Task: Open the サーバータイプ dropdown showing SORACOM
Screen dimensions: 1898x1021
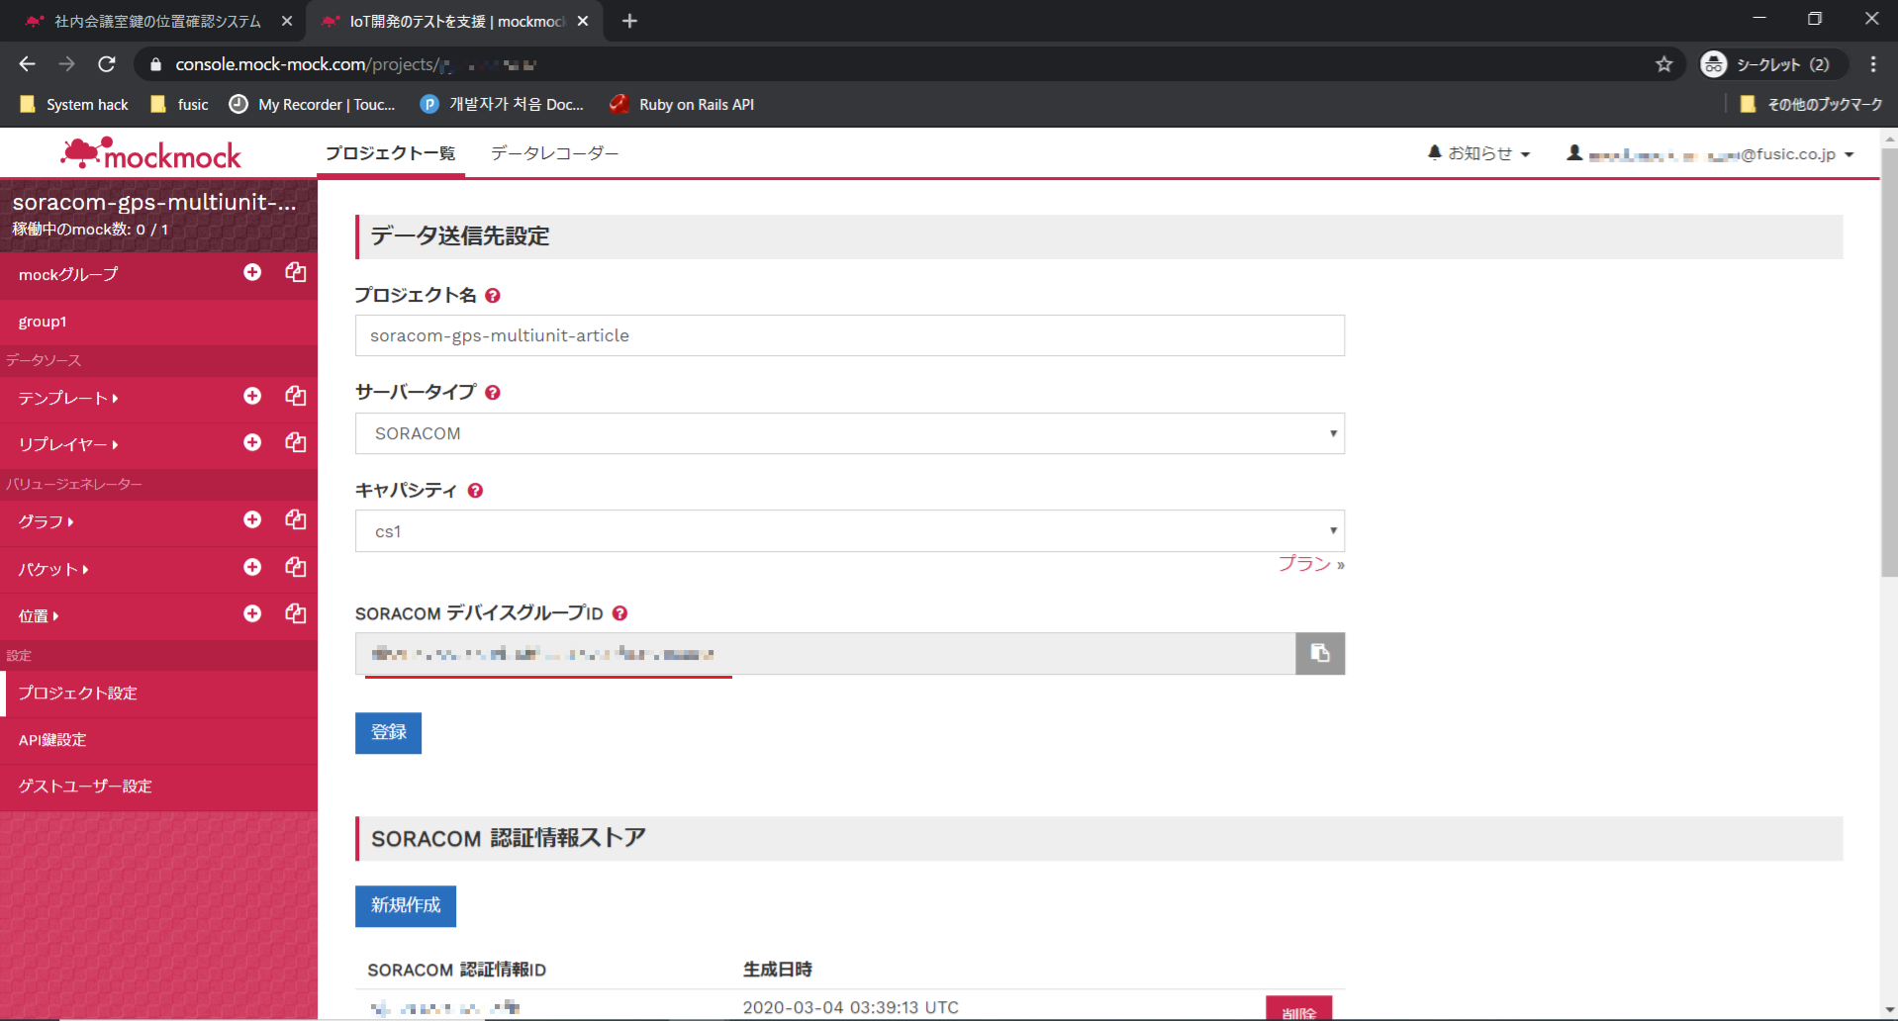Action: 849,433
